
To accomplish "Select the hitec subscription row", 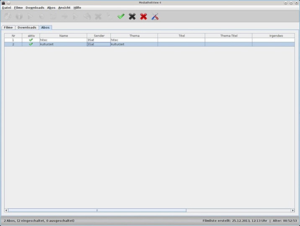I will [x=150, y=40].
